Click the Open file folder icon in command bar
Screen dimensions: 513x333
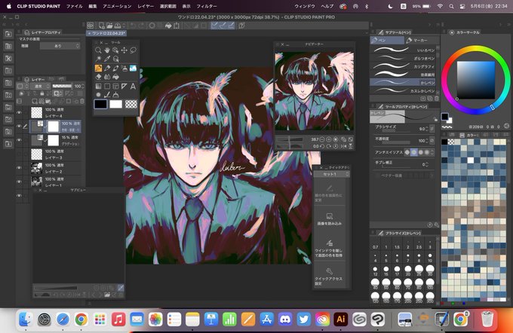109,26
